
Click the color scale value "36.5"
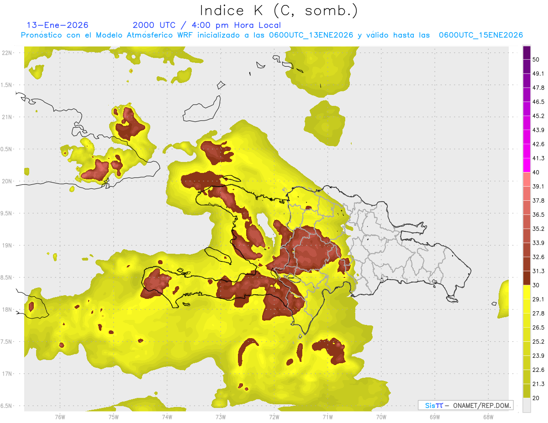pyautogui.click(x=538, y=214)
